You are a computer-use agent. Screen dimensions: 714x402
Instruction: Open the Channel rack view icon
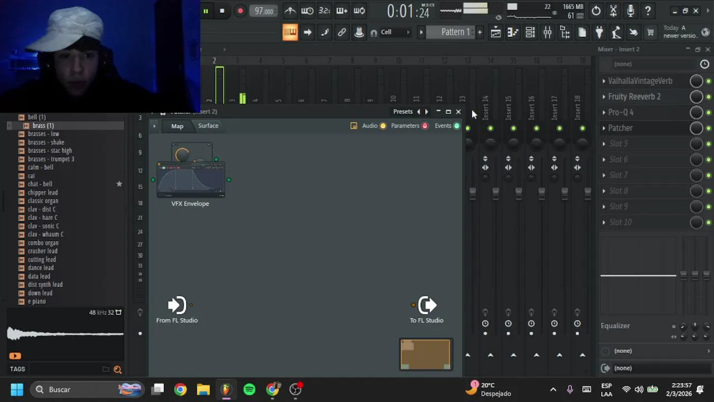point(530,32)
